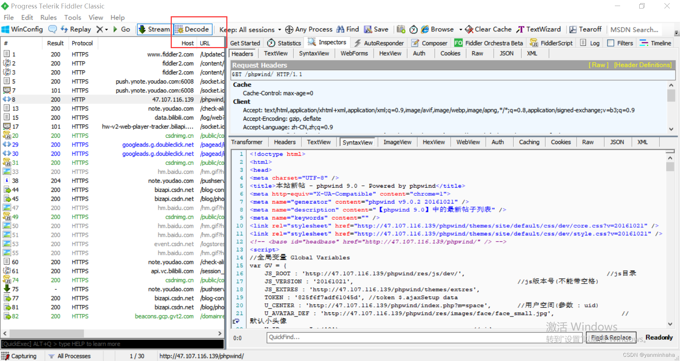680x361 pixels.
Task: Launch Browse from the toolbar
Action: point(437,29)
